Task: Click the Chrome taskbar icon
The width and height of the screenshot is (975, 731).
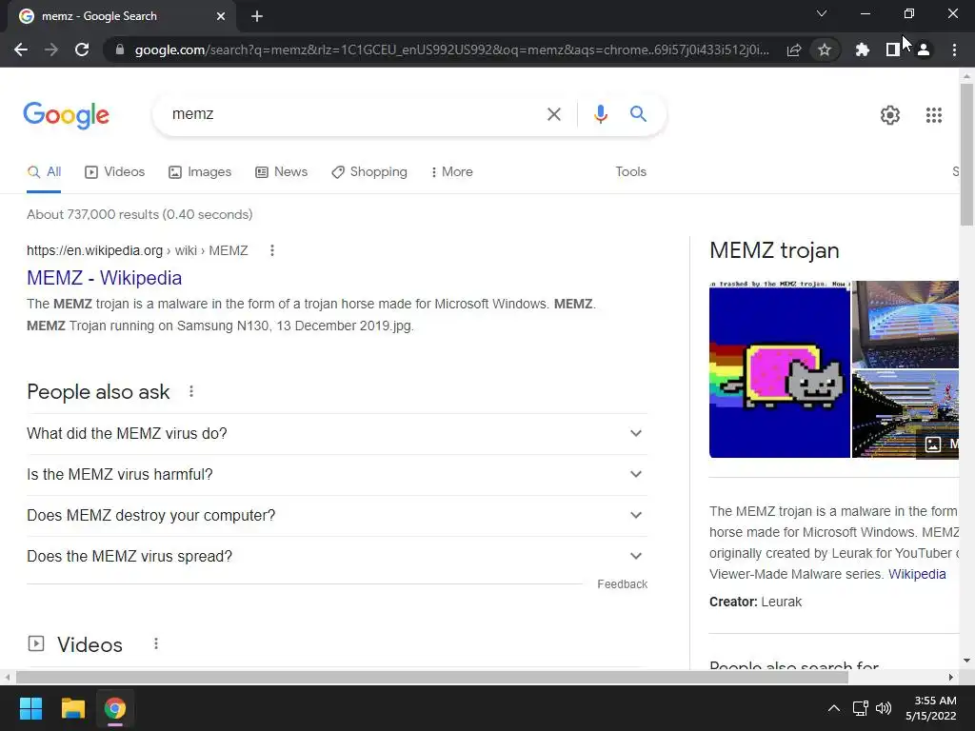Action: coord(115,708)
